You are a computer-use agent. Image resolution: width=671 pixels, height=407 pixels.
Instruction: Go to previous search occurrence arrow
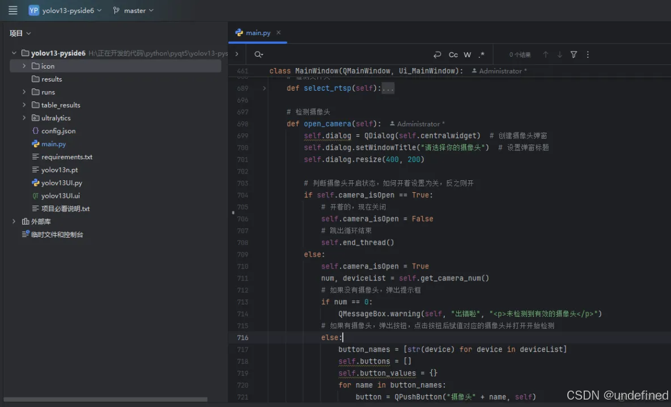(x=546, y=54)
